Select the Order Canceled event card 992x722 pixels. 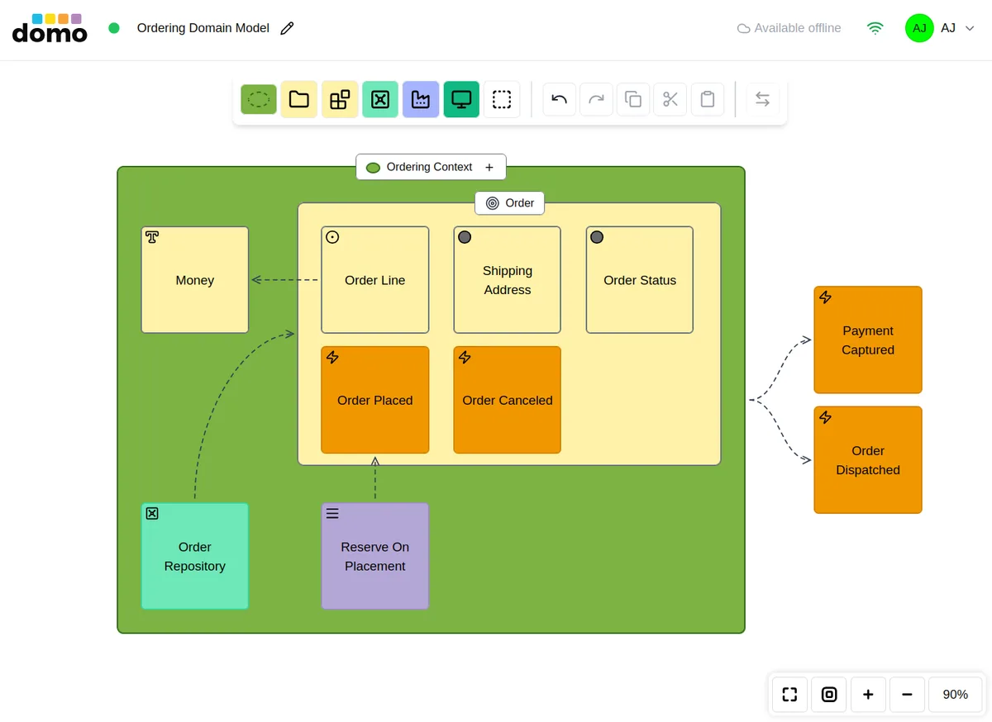(508, 400)
